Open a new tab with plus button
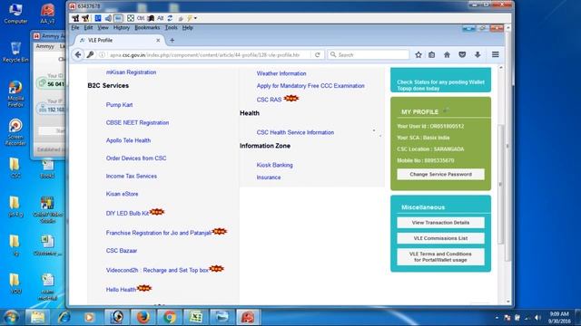 tap(172, 40)
